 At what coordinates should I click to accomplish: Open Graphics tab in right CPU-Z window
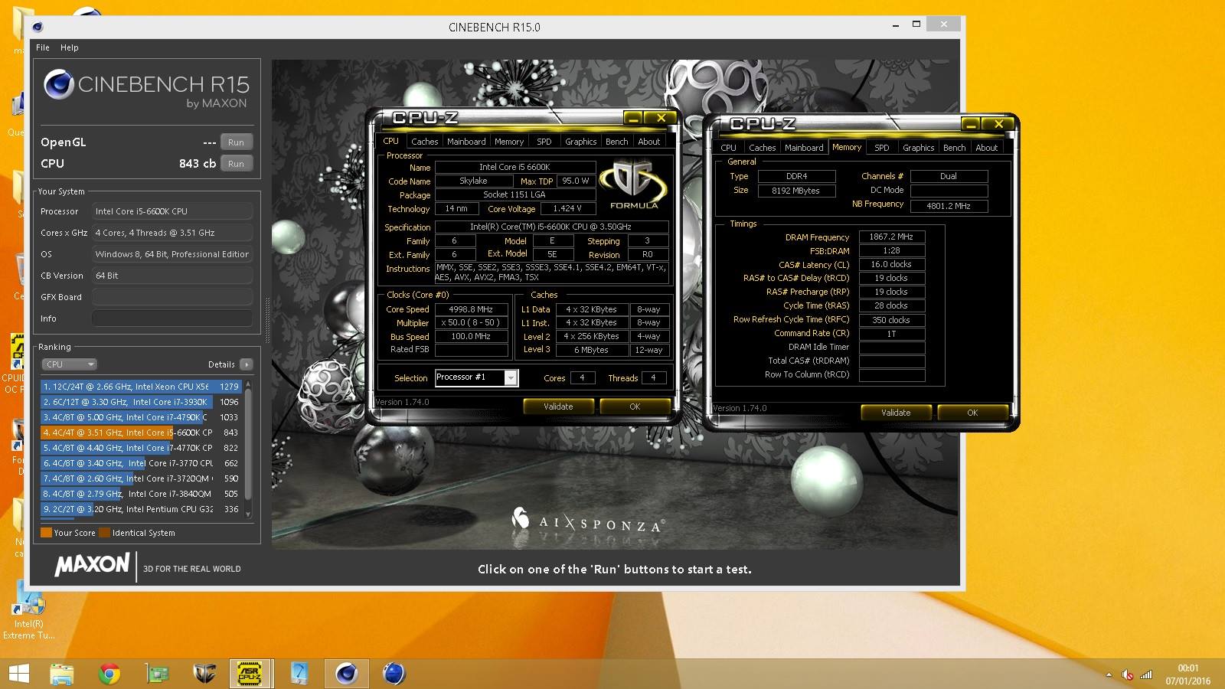(x=919, y=148)
